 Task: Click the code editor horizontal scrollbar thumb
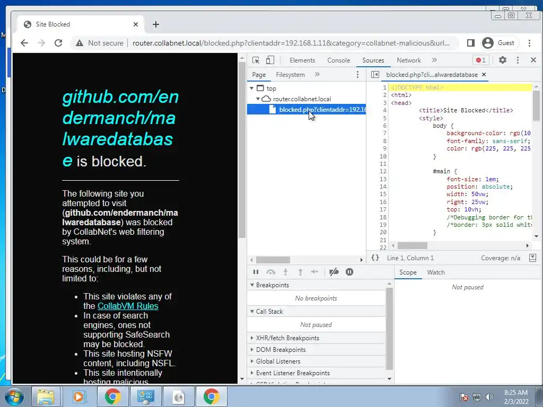pos(412,246)
